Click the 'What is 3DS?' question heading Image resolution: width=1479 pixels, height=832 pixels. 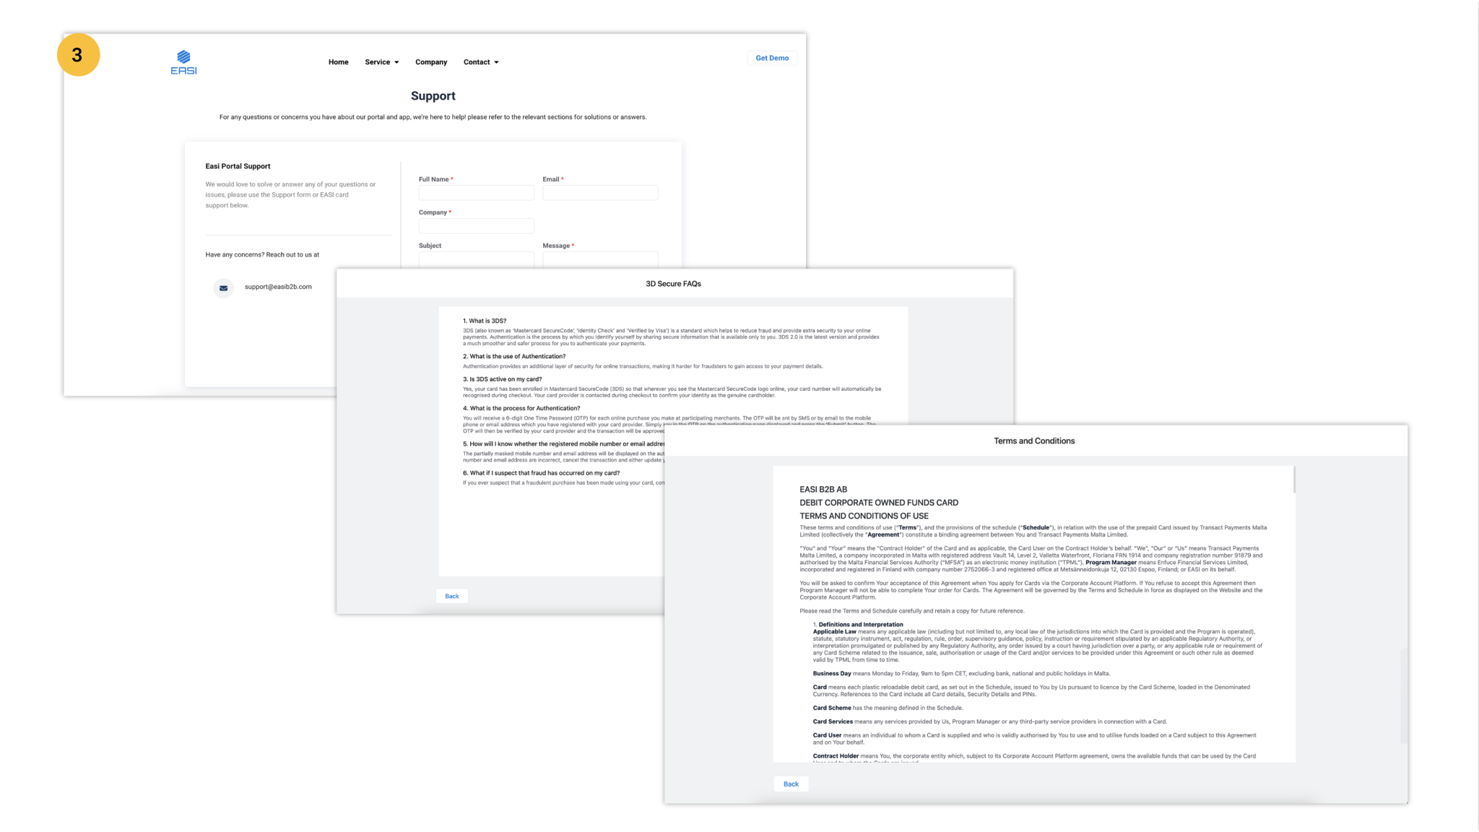pos(485,321)
